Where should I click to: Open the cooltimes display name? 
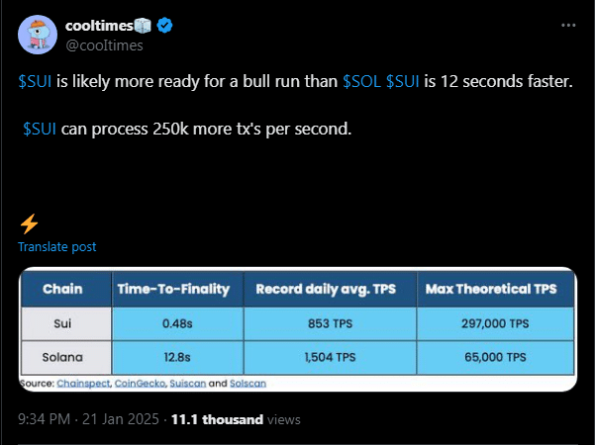coord(99,26)
